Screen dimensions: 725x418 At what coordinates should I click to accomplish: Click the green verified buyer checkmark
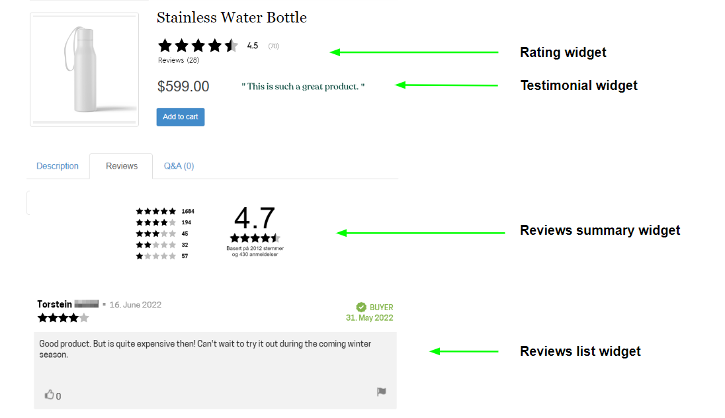(361, 307)
